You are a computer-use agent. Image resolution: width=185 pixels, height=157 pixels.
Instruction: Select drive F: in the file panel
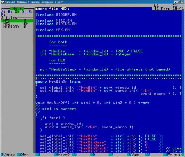point(3,14)
